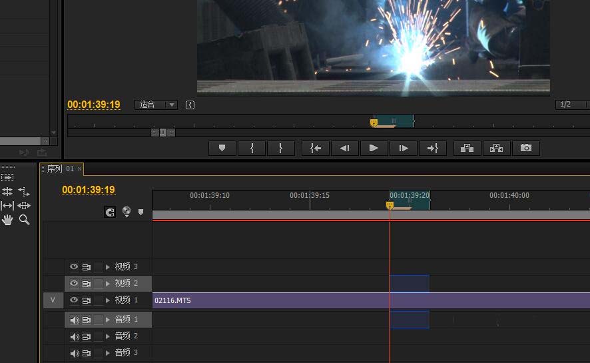This screenshot has width=590, height=363.
Task: Toggle sync lock on 视频 3
Action: pyautogui.click(x=87, y=267)
